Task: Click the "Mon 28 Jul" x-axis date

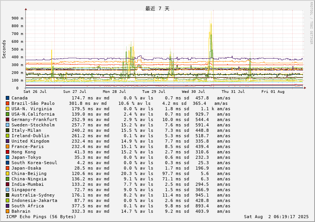Action: 114,92
